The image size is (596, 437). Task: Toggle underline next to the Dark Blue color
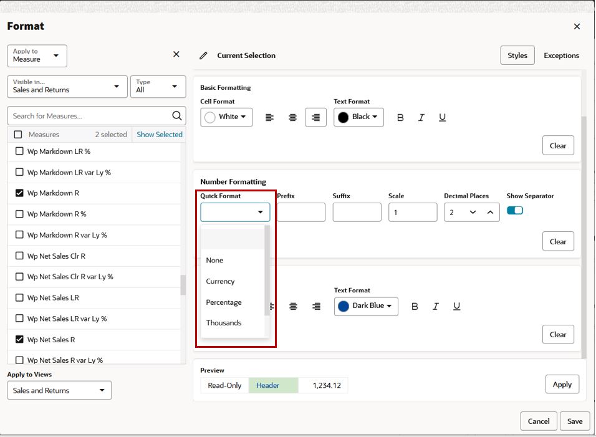456,306
